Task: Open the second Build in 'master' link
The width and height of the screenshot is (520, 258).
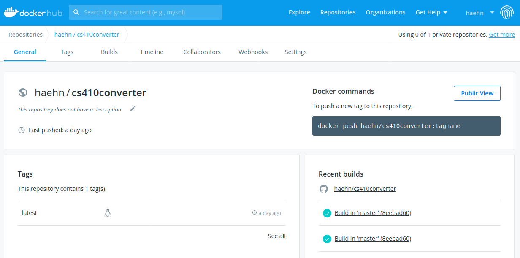Action: [373, 239]
